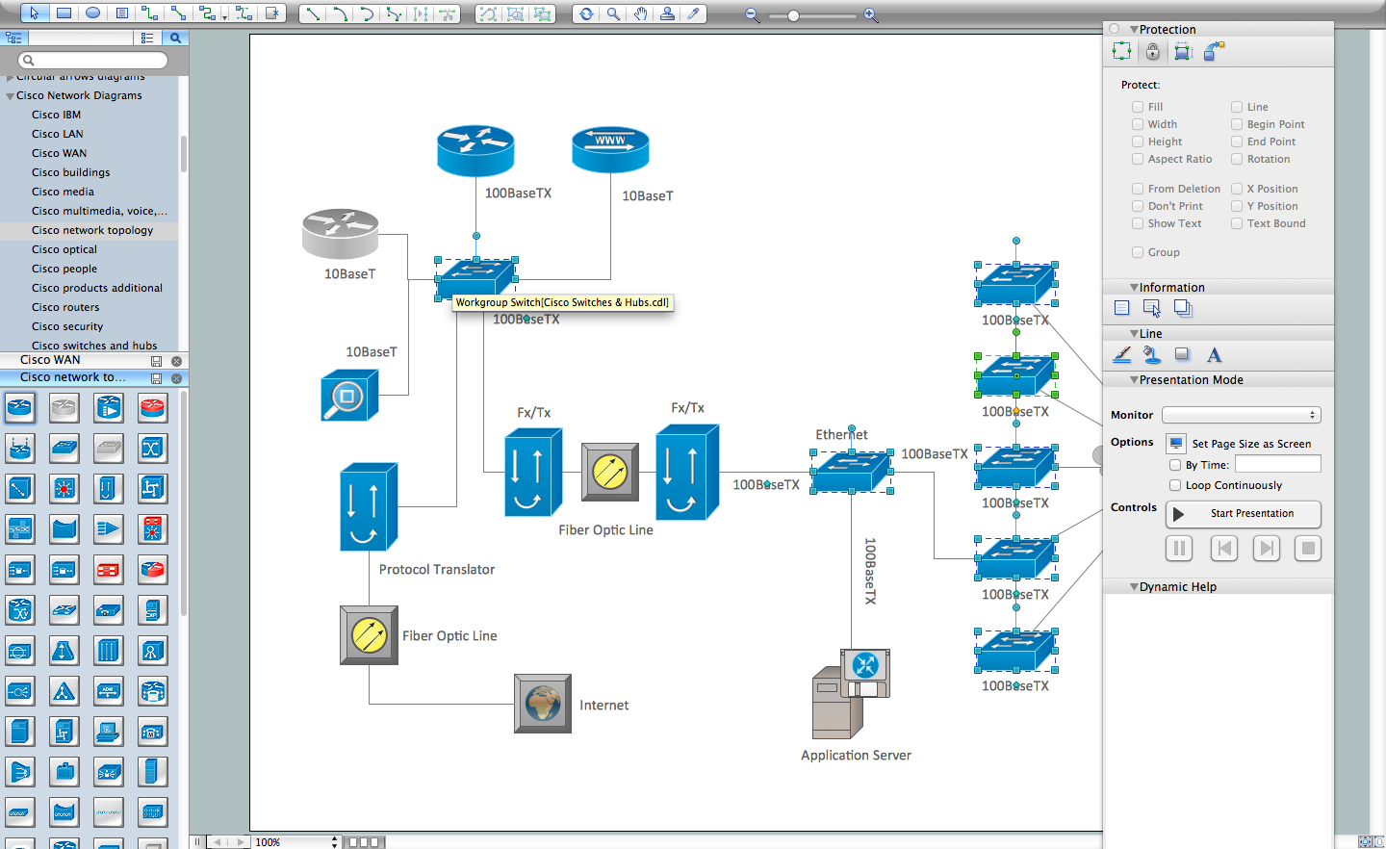Expand the Monitor dropdown in Presentation Mode
The width and height of the screenshot is (1386, 849).
pyautogui.click(x=1240, y=415)
